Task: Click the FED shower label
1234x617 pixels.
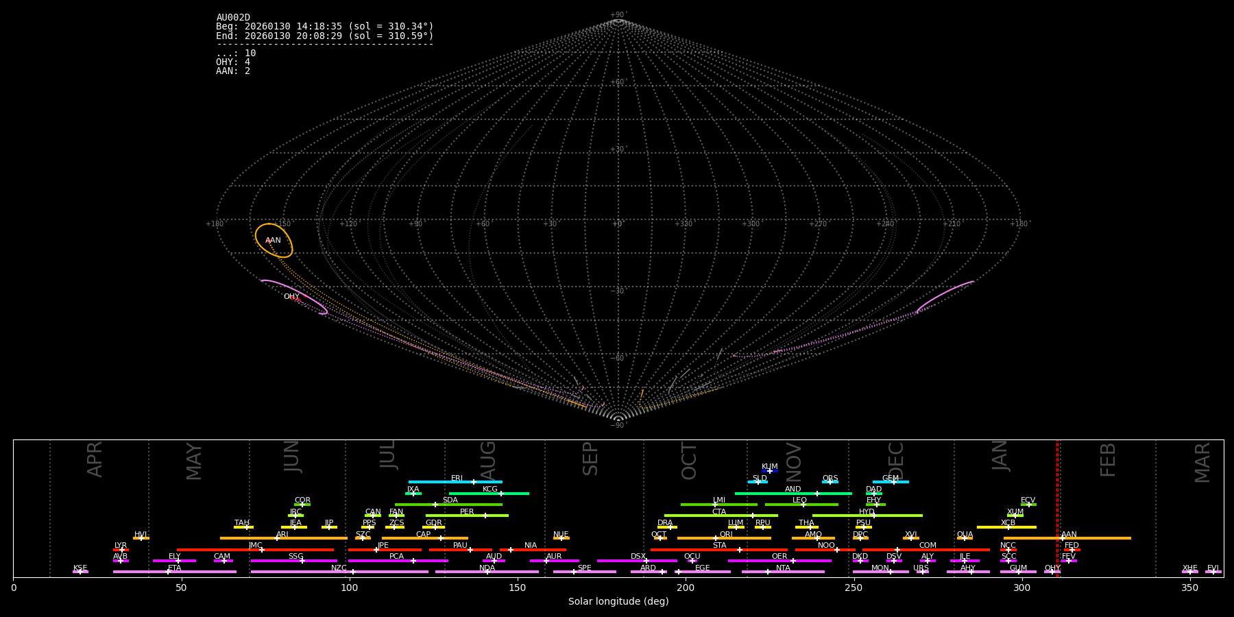Action: point(1072,546)
